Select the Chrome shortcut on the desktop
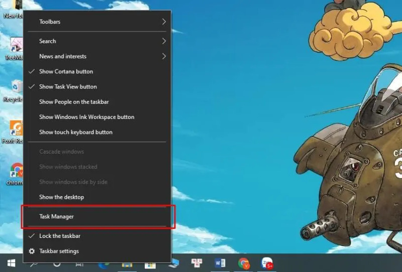Screen dimensions: 402x272 tap(15, 174)
